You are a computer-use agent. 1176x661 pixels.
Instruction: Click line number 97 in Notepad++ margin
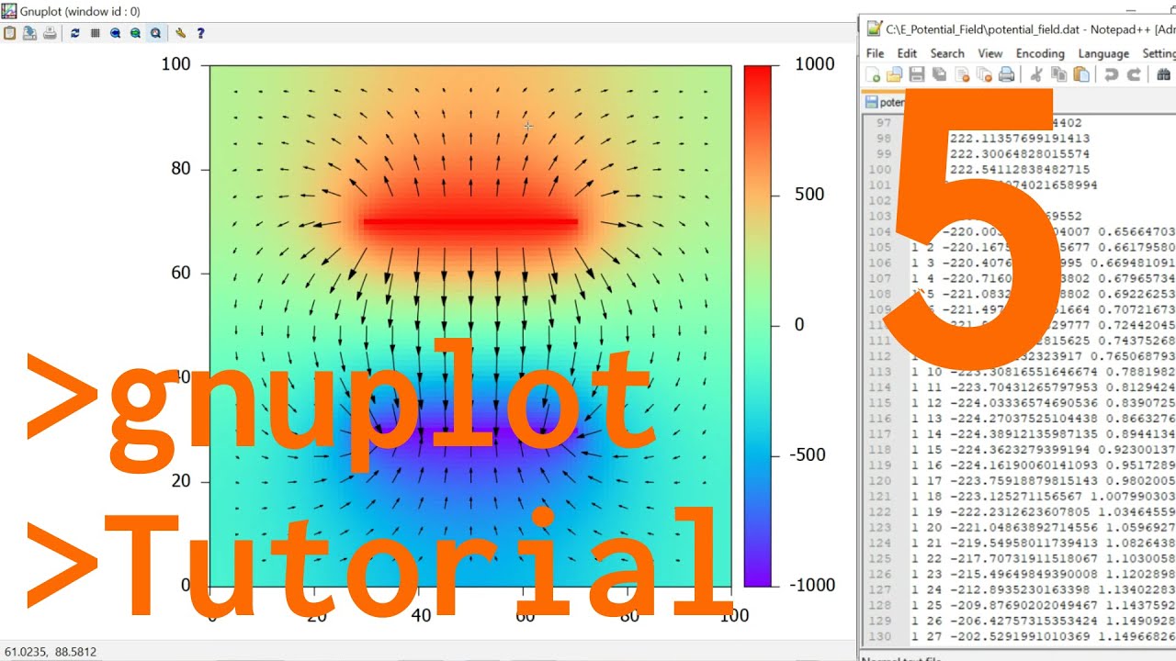tap(884, 122)
